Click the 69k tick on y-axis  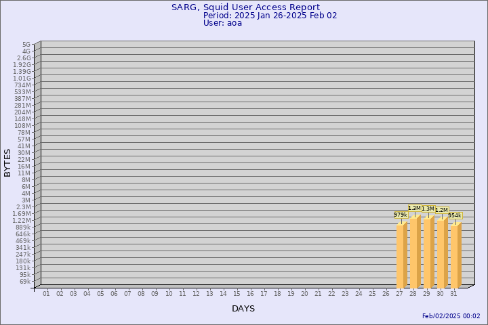tap(25, 281)
